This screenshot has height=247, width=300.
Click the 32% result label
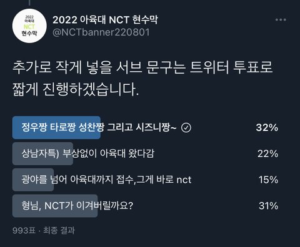coord(267,127)
